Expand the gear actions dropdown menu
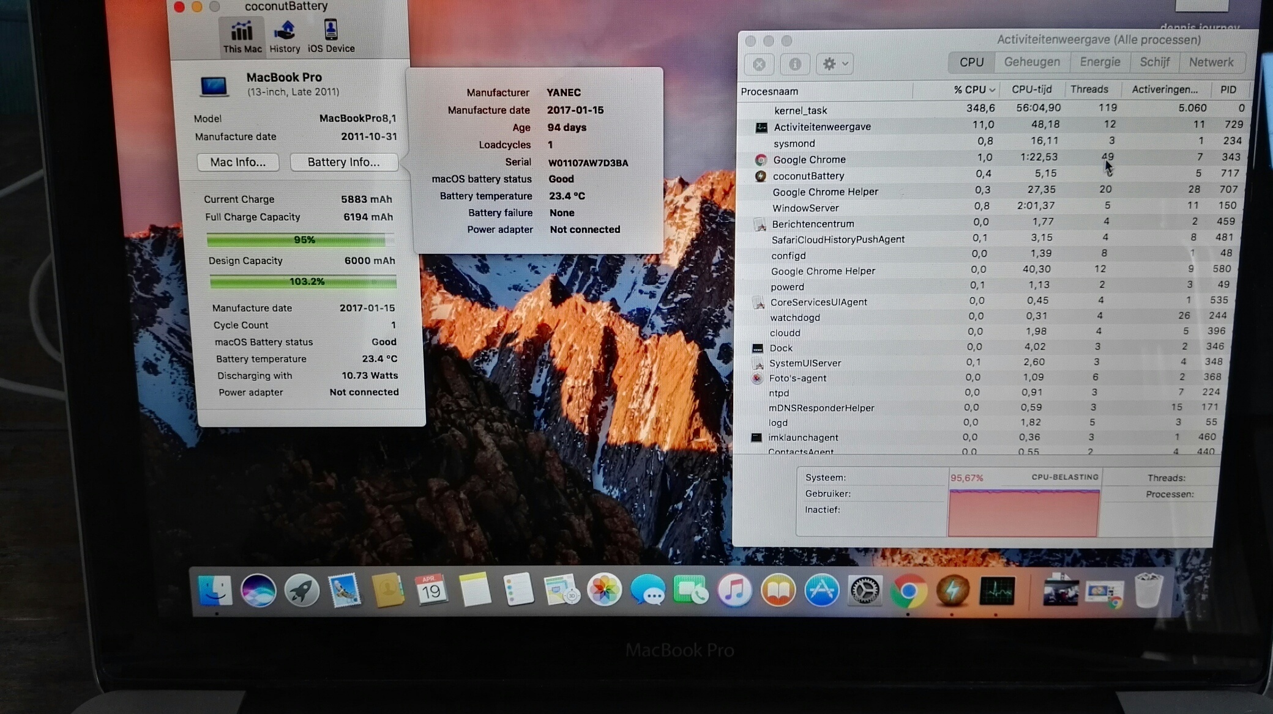 [835, 64]
